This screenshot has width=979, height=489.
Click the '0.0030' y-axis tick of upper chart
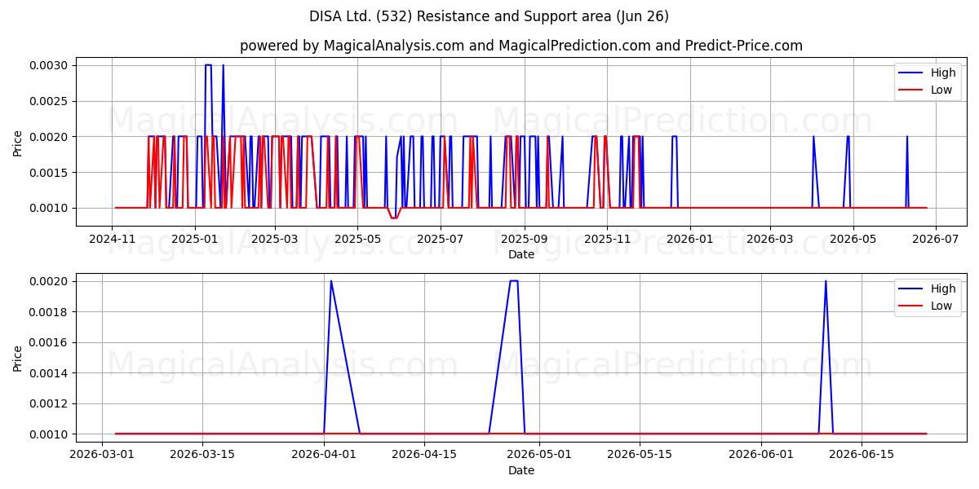tap(50, 65)
